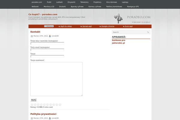
Task: Click the POMOŻEMY CI WYBRAĆ tagline
Action: [141, 22]
